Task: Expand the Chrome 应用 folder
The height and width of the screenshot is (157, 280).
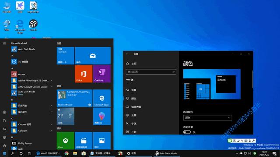Action: pyautogui.click(x=52, y=124)
